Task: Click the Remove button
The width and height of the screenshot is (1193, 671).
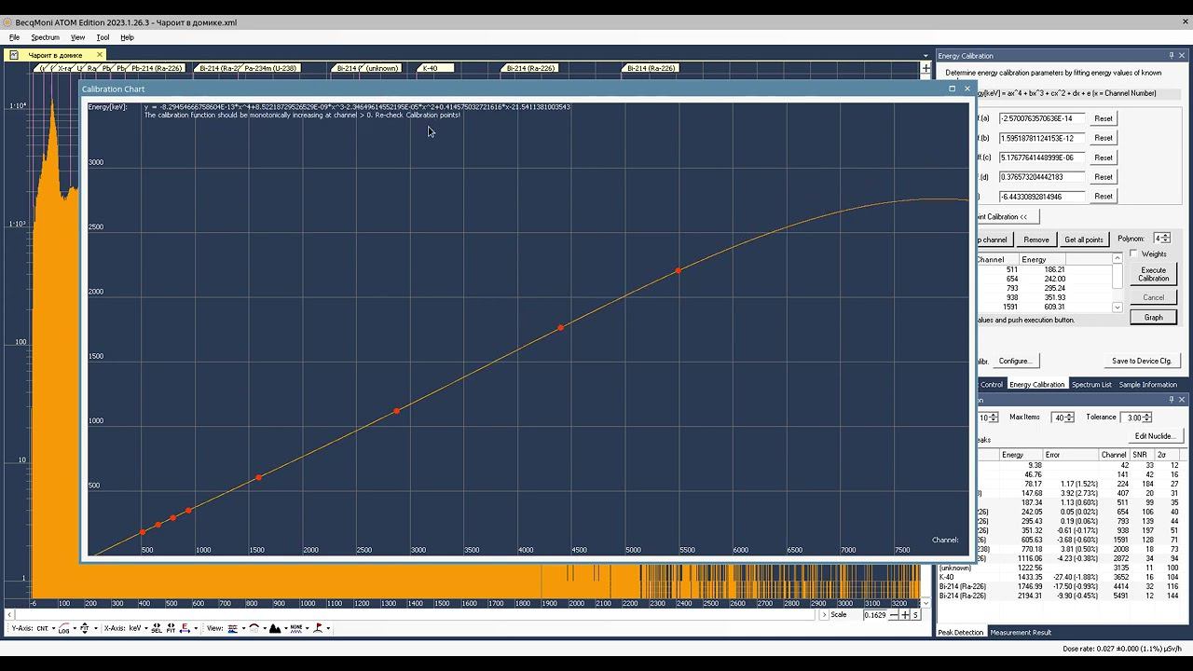Action: [x=1035, y=240]
